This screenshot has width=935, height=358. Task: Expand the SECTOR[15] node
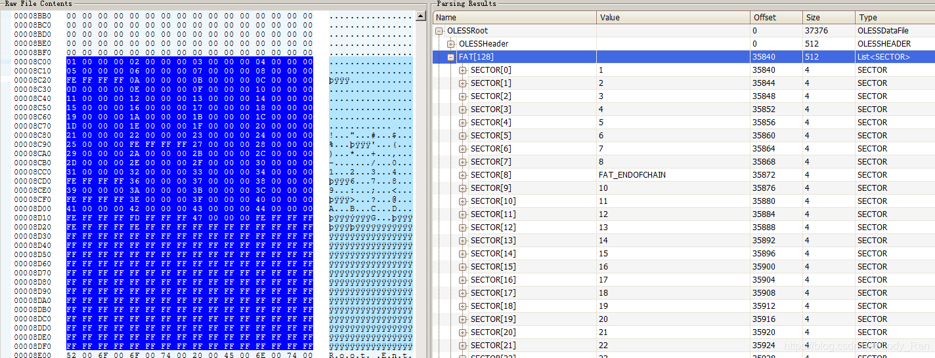463,267
